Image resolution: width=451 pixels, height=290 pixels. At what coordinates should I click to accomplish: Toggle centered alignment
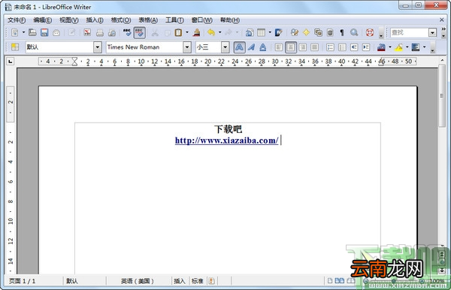290,47
